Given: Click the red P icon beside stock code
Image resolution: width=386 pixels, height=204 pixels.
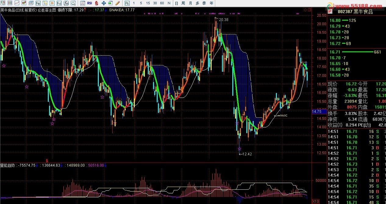Looking at the screenshot, I should 330,12.
